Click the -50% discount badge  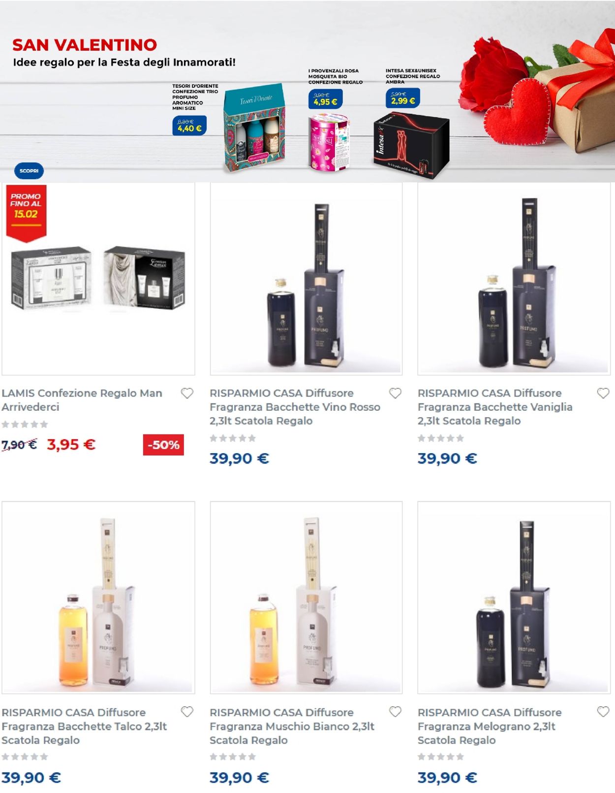tap(163, 445)
